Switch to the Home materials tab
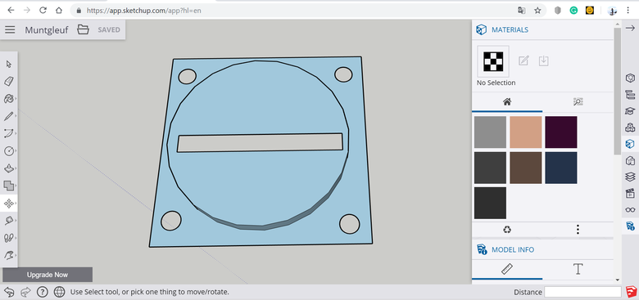 (x=507, y=102)
